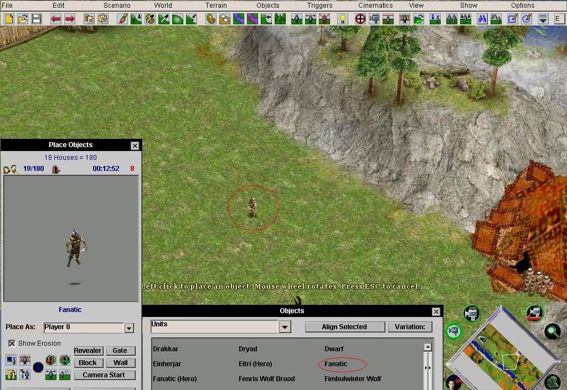567x390 pixels.
Task: Click the Revealer button
Action: pyautogui.click(x=88, y=351)
